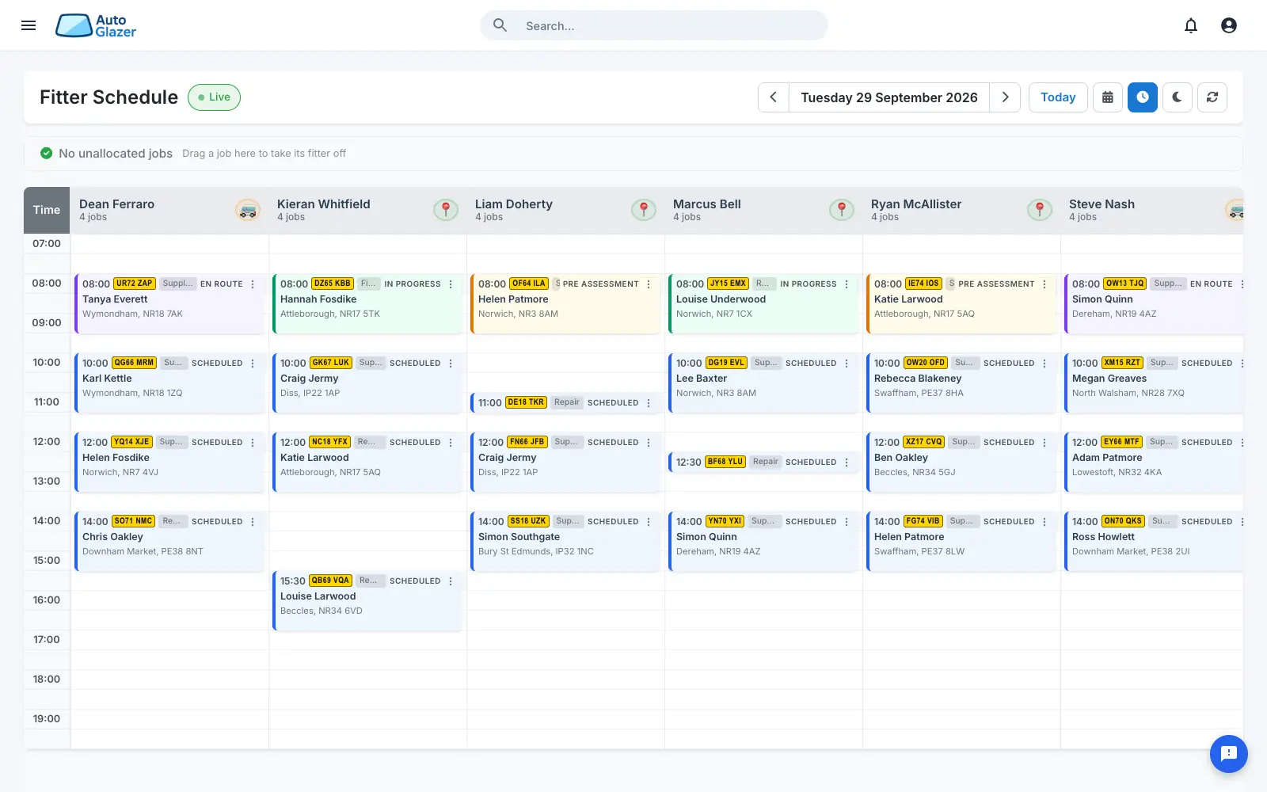The width and height of the screenshot is (1267, 792).
Task: Open Helen Patmore's 14:00 Swaffham job
Action: tap(961, 542)
